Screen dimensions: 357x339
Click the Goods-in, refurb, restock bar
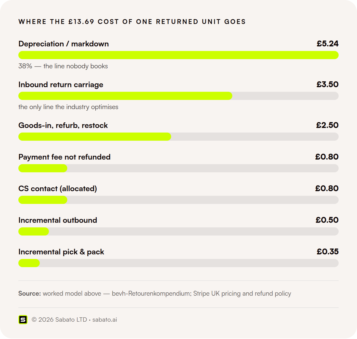178,137
